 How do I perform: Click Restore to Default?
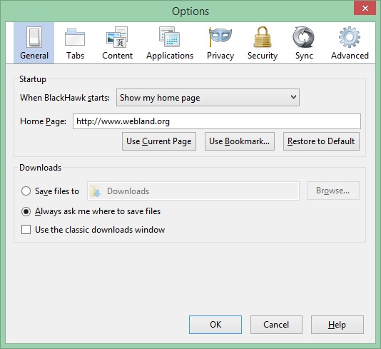321,141
